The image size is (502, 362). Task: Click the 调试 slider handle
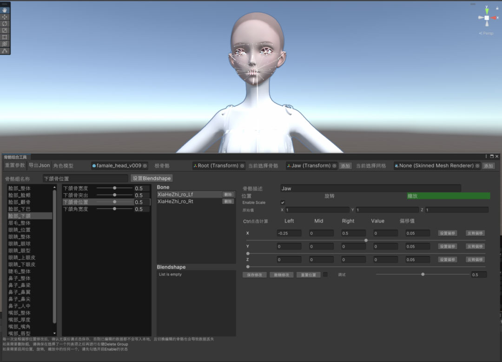click(422, 274)
